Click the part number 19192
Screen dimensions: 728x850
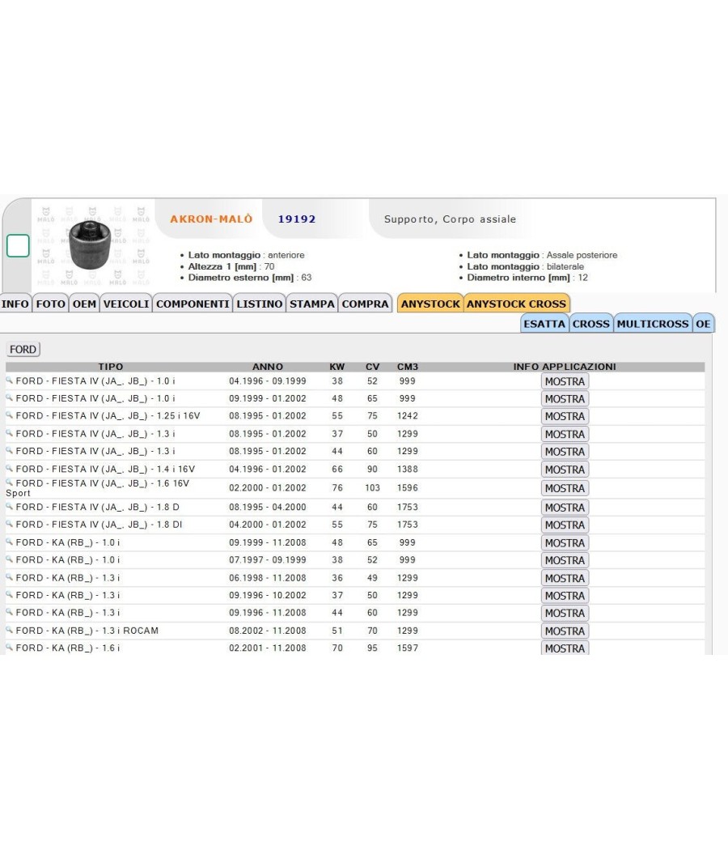tap(297, 219)
